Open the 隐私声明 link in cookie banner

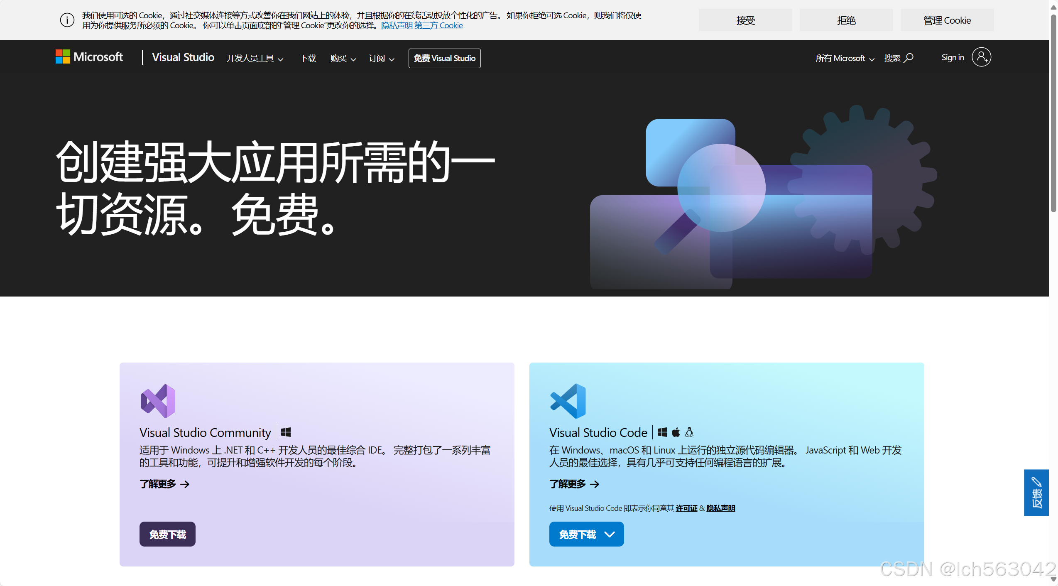(397, 26)
